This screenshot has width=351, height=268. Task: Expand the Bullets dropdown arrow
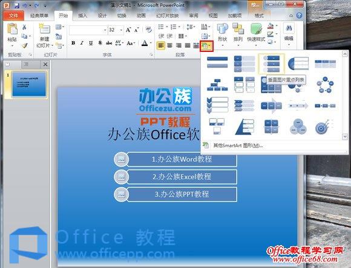tap(167, 27)
